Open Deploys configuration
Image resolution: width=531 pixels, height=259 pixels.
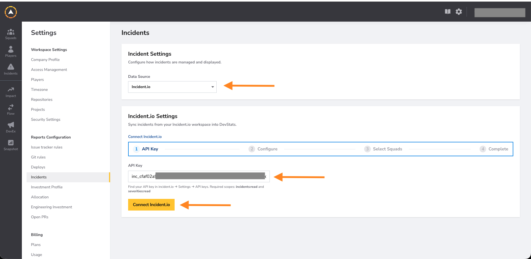pyautogui.click(x=38, y=167)
